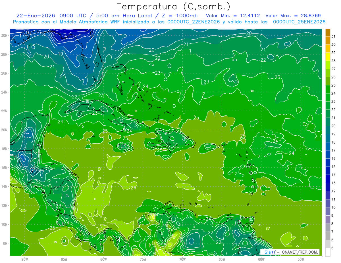Click the colorbar label 11
Screen dimensions: 341x263
(x=334, y=199)
